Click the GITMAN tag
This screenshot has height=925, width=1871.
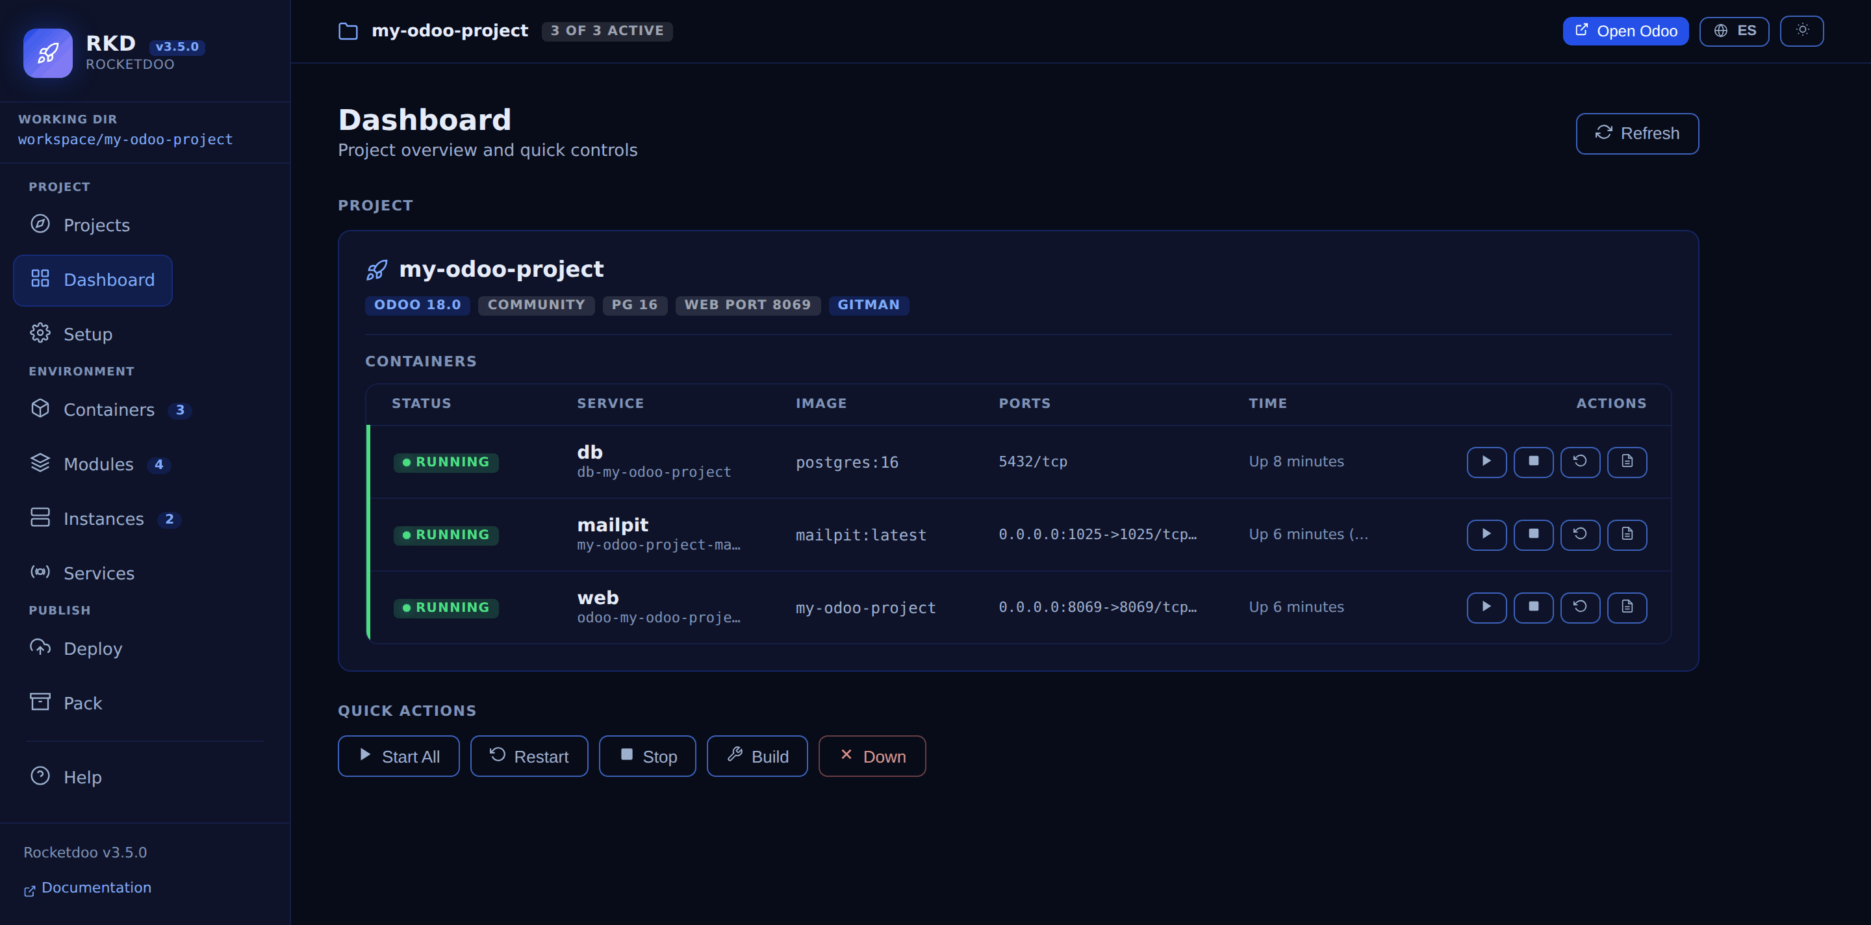868,305
